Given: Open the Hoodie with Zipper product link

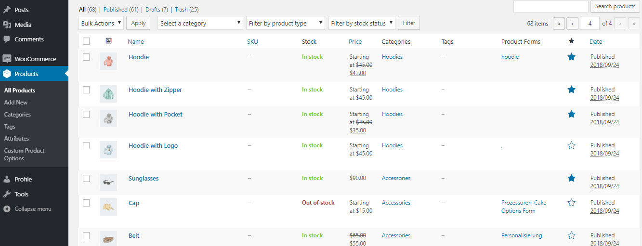Looking at the screenshot, I should pos(155,90).
